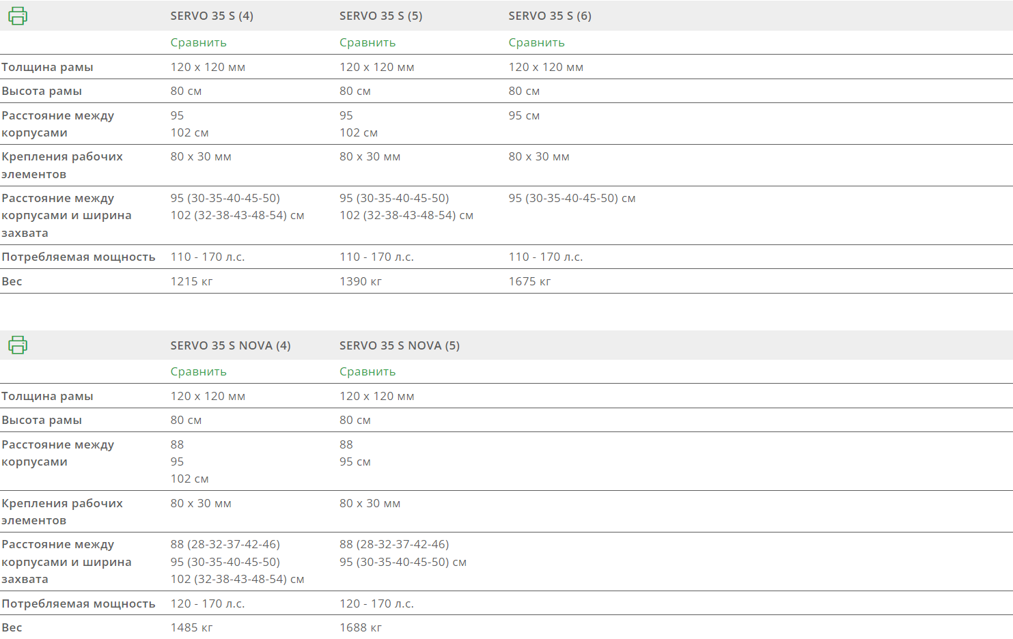Compare the SERVO 35 S NOVA (4) model

coord(198,371)
